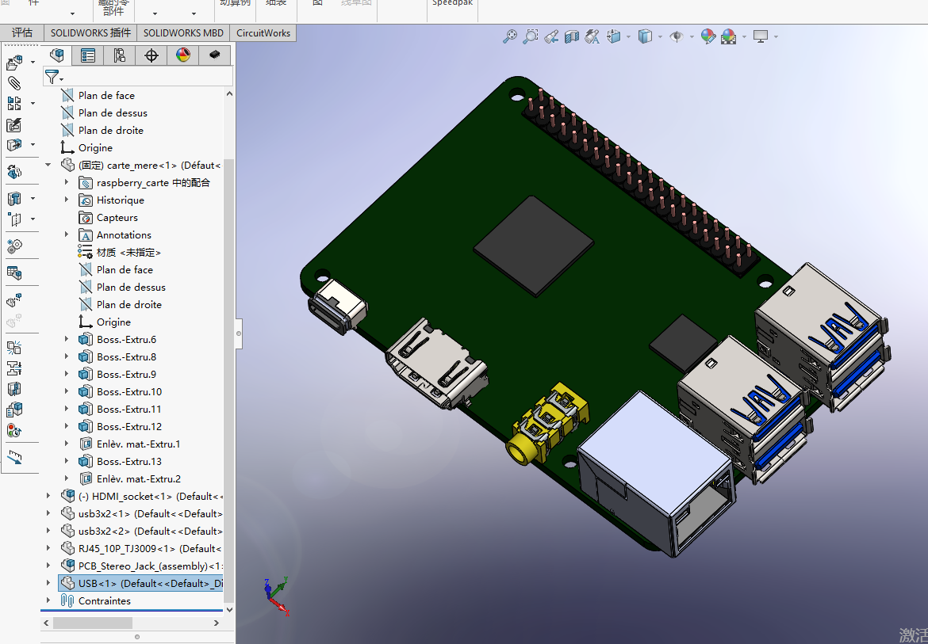Collapse the carte_mere<1> component node
Image resolution: width=928 pixels, height=644 pixels.
tap(48, 166)
